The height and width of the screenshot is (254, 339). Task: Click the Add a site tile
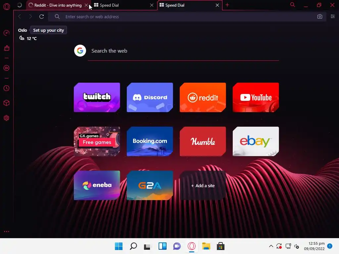pos(203,186)
